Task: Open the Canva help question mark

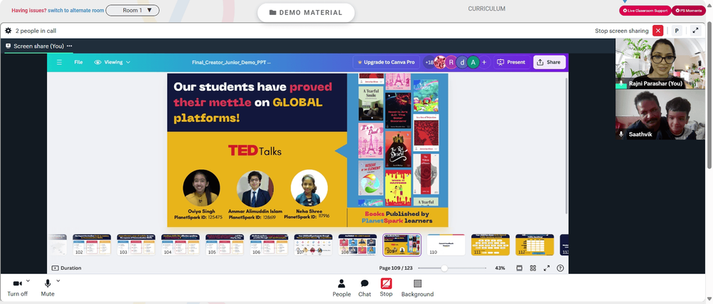Action: (560, 268)
